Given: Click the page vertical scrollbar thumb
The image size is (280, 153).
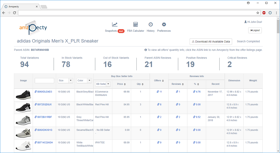Looking at the screenshot, I should coord(278,26).
